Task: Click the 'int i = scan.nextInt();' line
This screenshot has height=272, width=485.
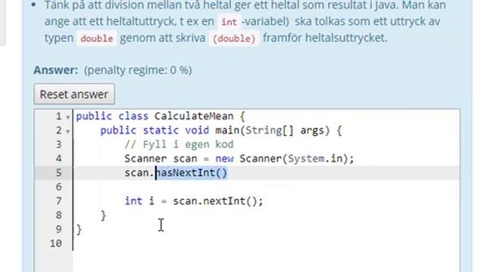Action: point(194,202)
